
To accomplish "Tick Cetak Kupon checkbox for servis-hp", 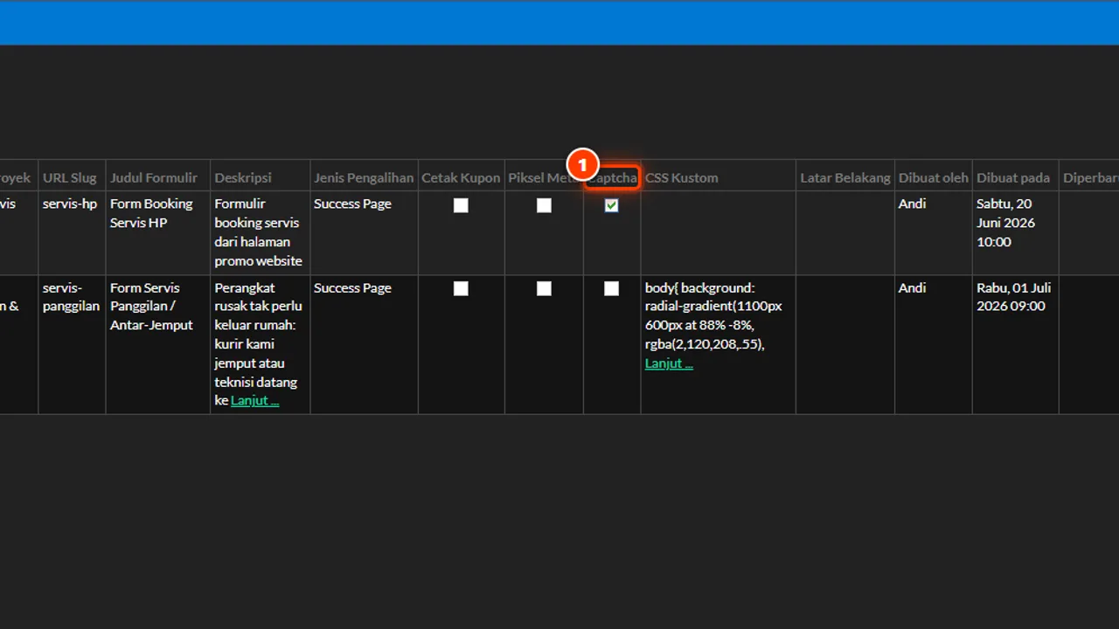I will point(461,205).
